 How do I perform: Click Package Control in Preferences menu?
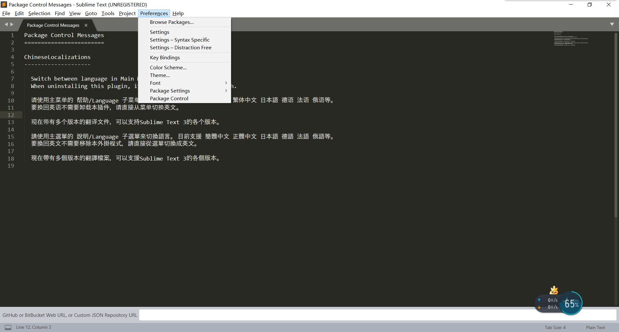point(184,99)
